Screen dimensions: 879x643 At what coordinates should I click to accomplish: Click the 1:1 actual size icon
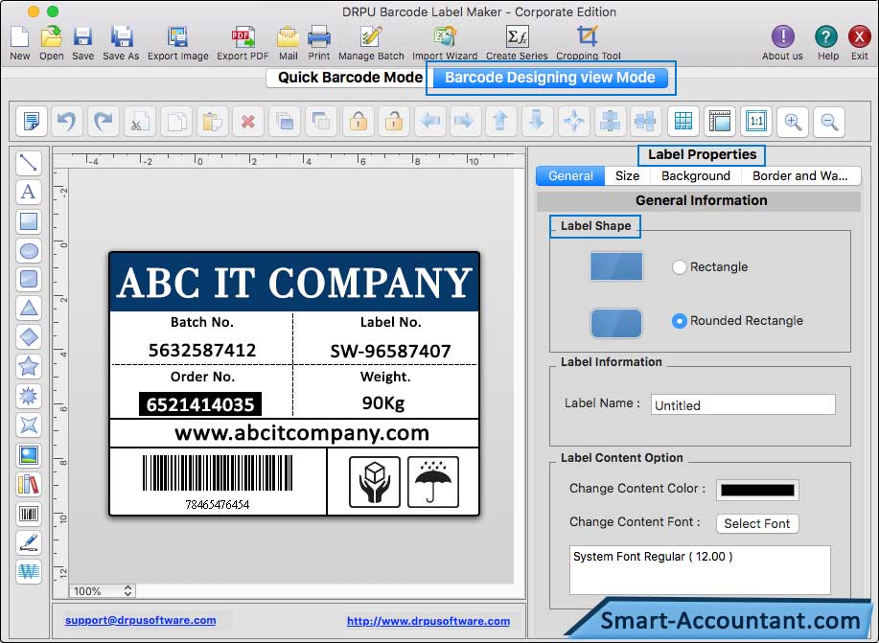pos(756,121)
